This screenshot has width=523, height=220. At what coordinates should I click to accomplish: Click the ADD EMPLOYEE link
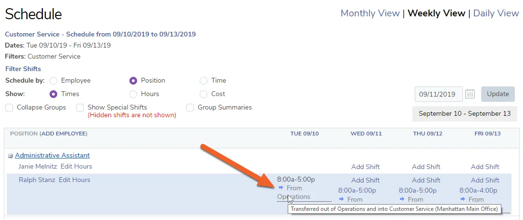tap(63, 134)
